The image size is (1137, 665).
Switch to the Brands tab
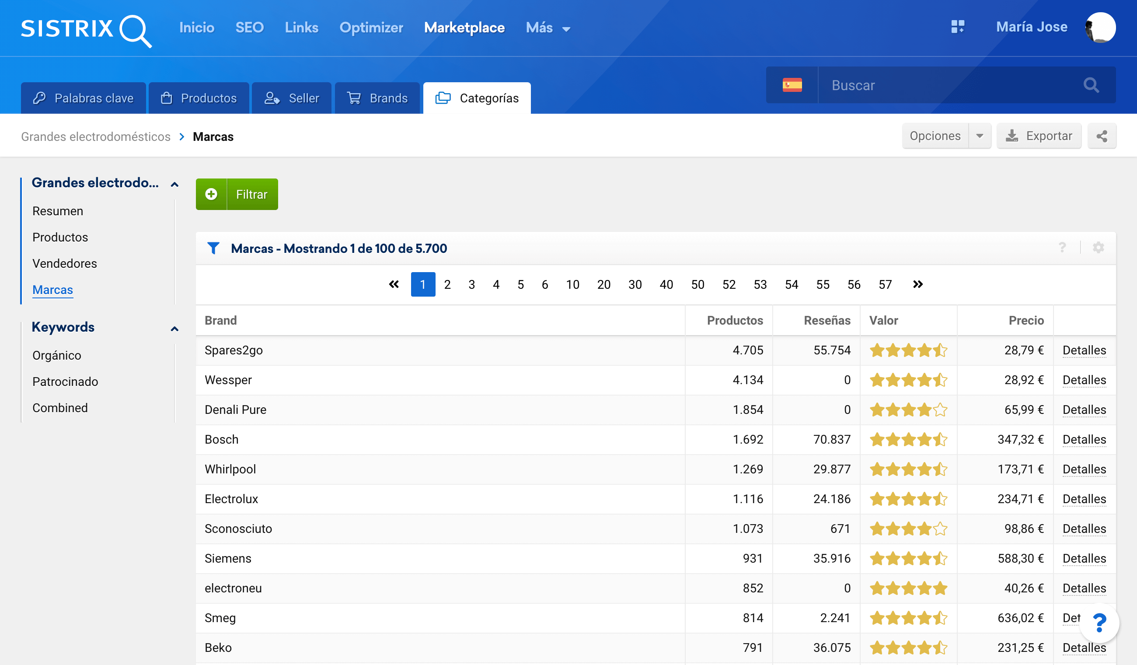point(377,98)
